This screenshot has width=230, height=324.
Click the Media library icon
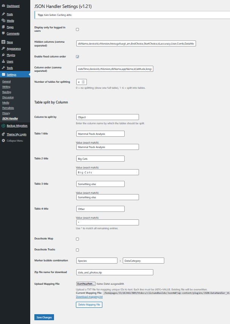click(3, 21)
